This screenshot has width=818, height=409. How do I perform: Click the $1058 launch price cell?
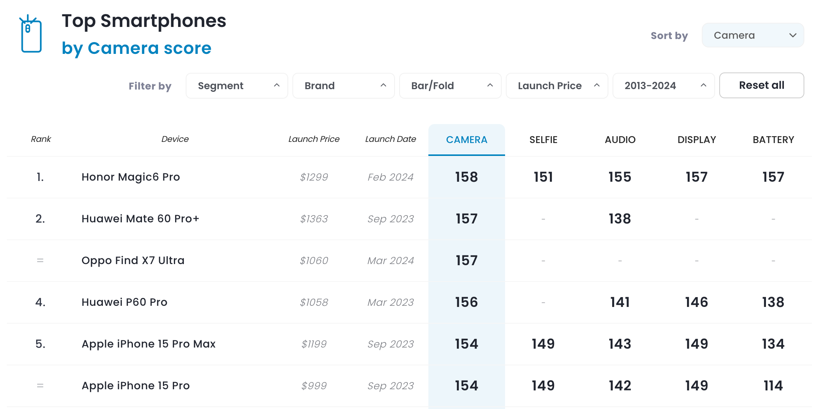tap(314, 302)
